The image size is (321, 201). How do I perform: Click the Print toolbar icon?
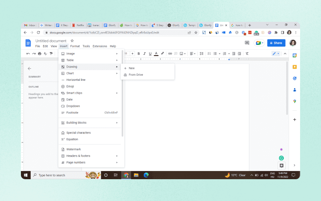(x=40, y=54)
